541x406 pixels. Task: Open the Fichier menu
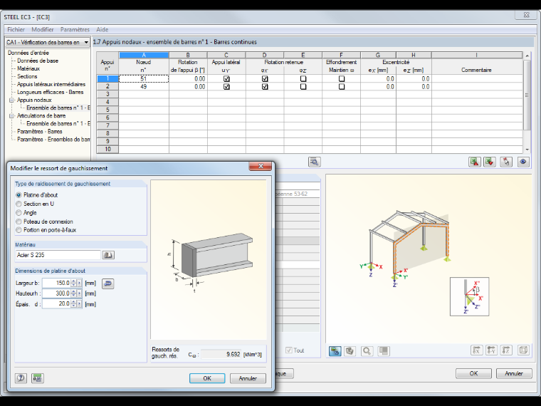tap(16, 30)
